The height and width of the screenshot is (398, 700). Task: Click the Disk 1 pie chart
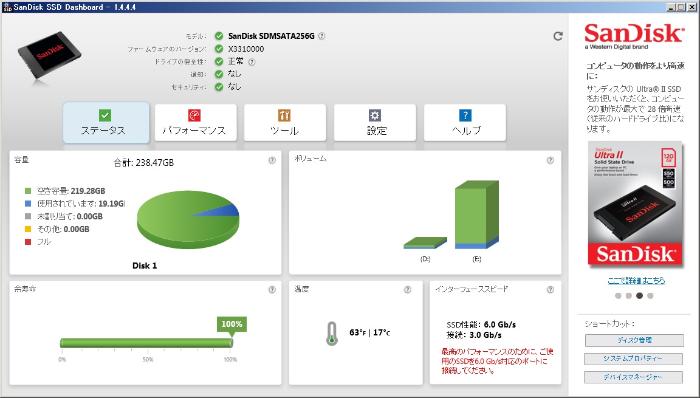click(x=188, y=219)
